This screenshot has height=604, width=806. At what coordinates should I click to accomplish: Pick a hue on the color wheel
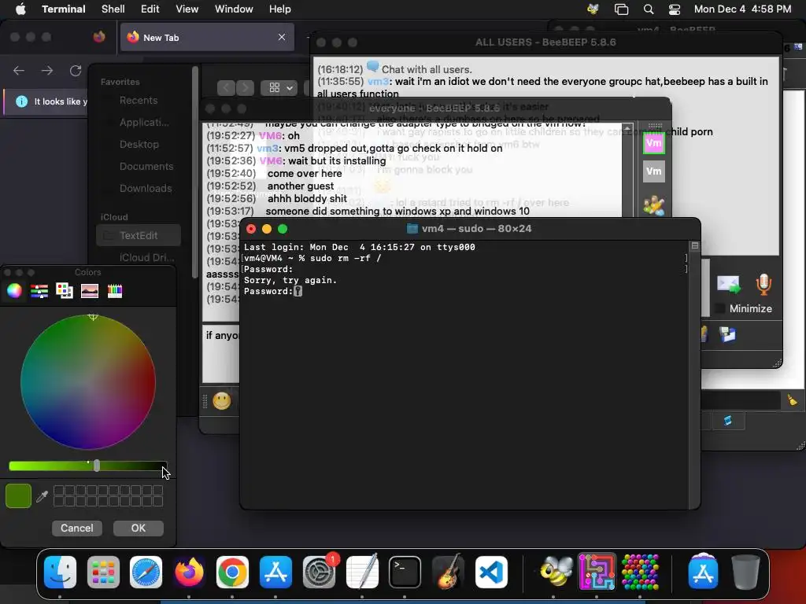pos(88,382)
